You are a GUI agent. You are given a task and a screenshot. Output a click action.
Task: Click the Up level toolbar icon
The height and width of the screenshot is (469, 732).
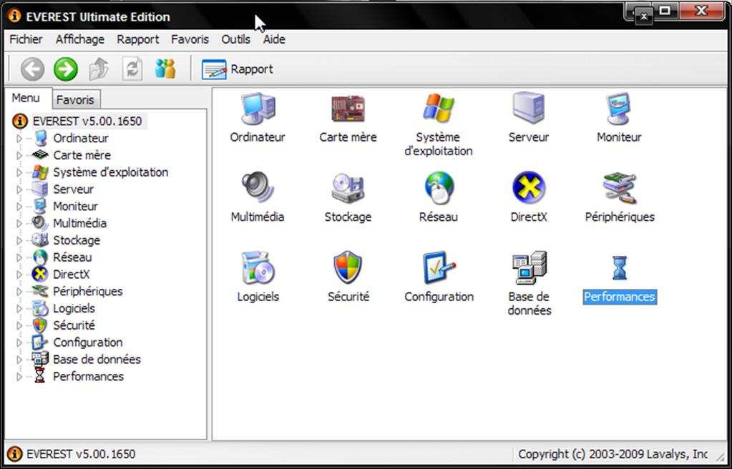coord(99,69)
